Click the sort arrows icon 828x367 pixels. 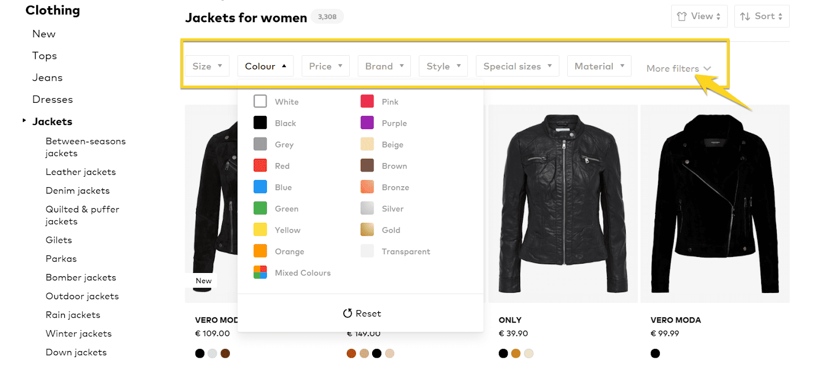pyautogui.click(x=745, y=17)
